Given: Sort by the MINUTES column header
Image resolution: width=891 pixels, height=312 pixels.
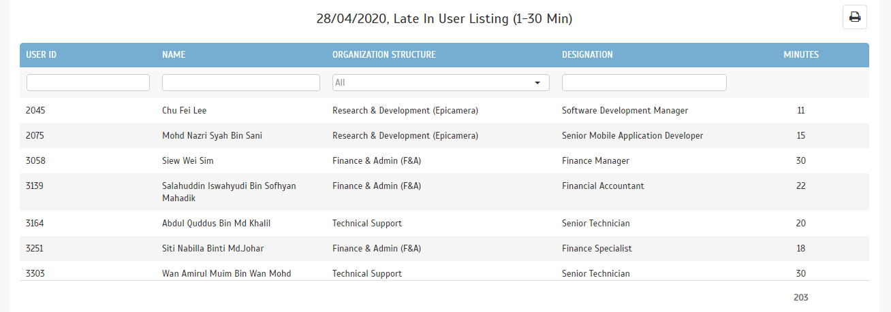Looking at the screenshot, I should (x=801, y=54).
